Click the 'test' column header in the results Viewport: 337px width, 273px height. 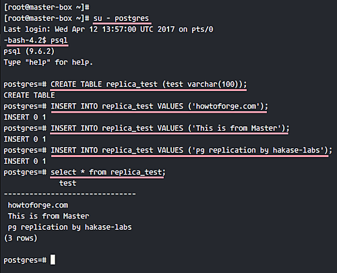pos(67,183)
